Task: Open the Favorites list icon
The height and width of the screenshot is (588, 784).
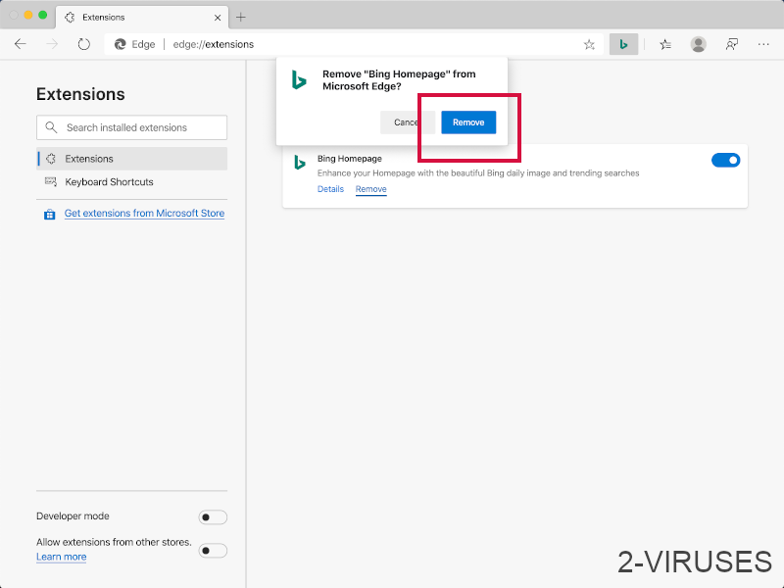Action: tap(665, 44)
